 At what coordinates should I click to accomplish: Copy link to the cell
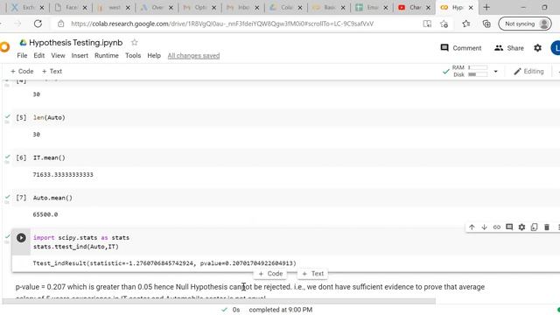click(x=497, y=227)
